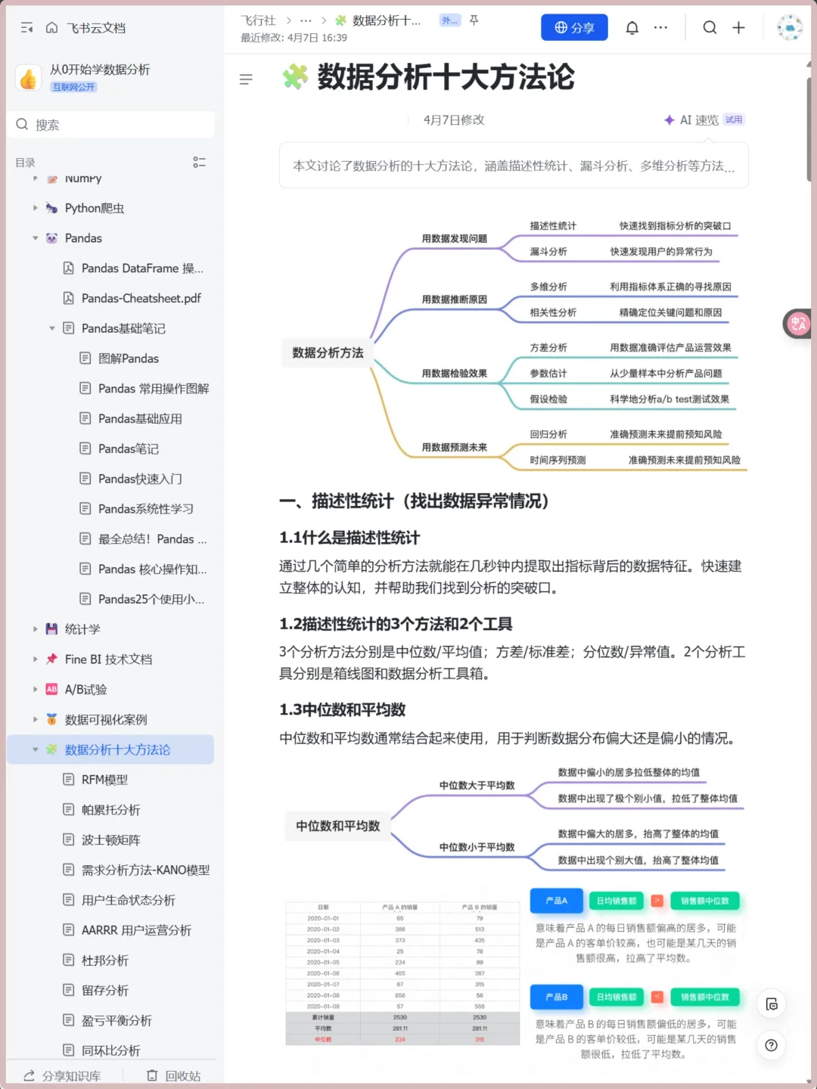Screen dimensions: 817x1089
Task: Open help with the question mark icon
Action: click(x=771, y=1046)
